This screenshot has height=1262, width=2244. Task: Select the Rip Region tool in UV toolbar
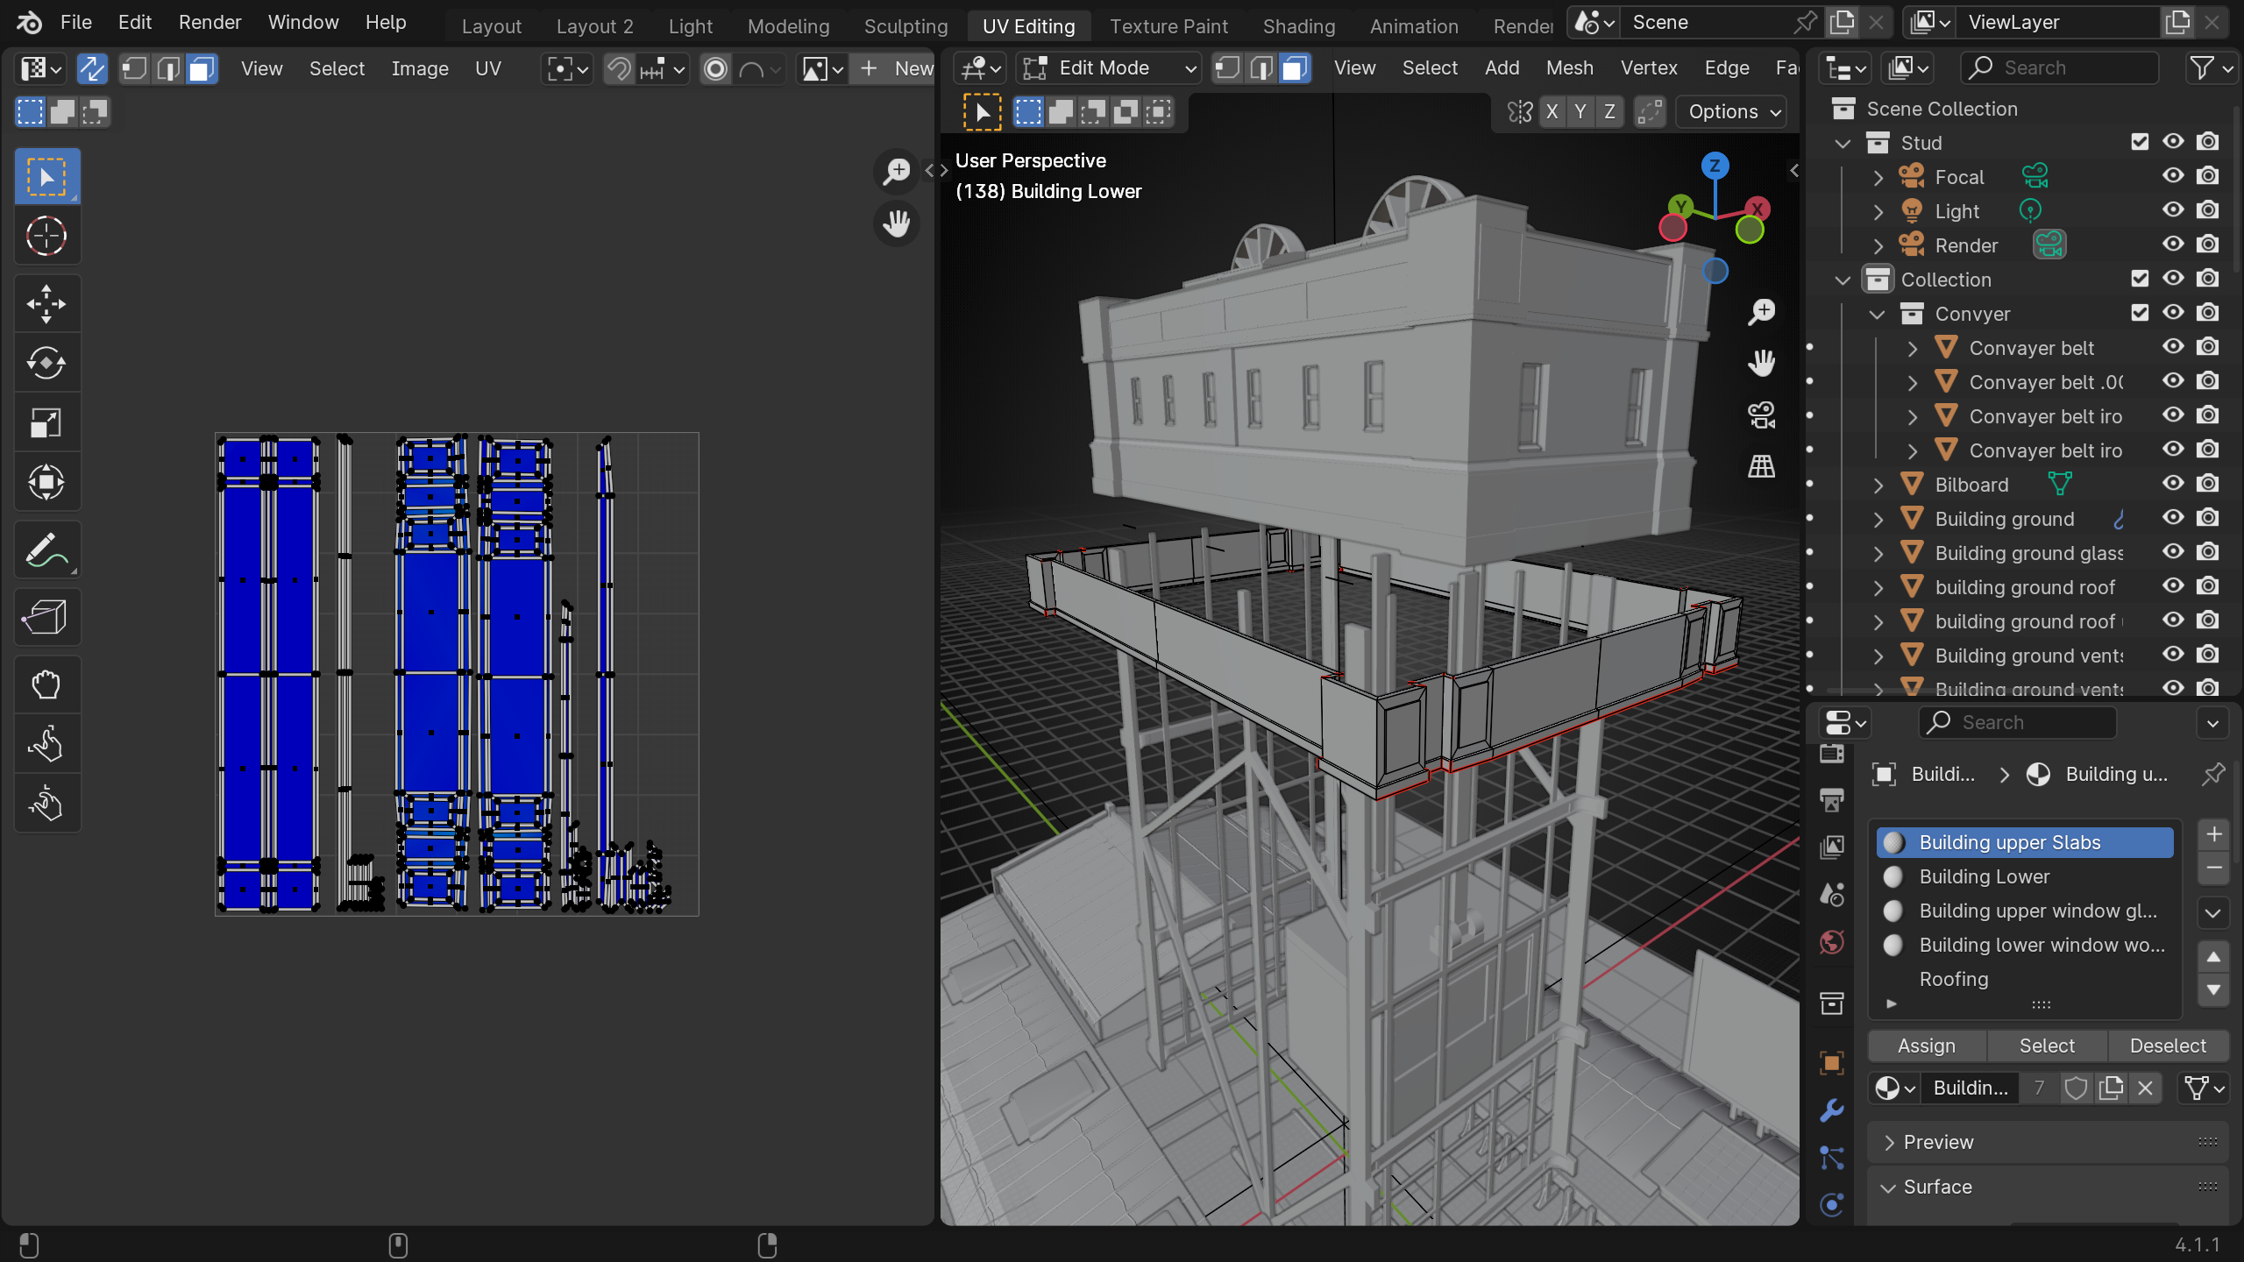47,618
